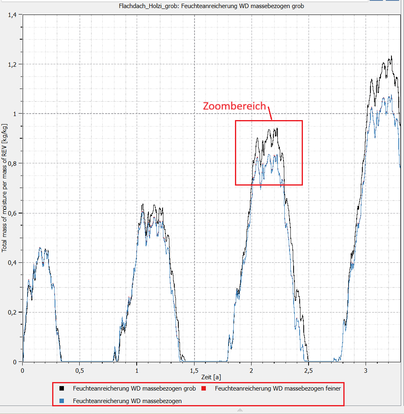Viewport: 404px width, 414px height.
Task: Click the y-axis tick label '0,2'
Action: [x=12, y=313]
